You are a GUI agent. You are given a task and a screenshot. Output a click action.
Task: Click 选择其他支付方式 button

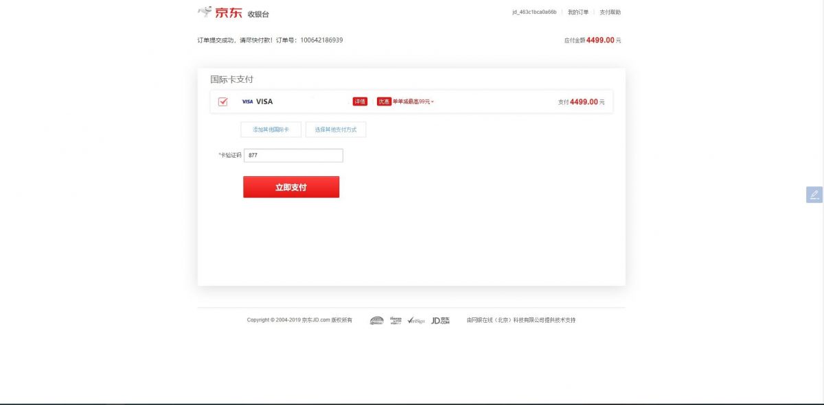point(336,130)
